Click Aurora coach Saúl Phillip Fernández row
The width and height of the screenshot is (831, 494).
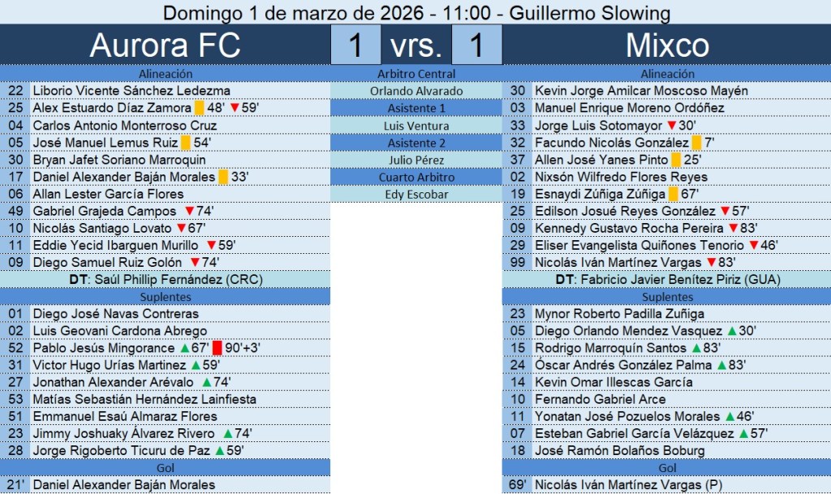click(x=166, y=280)
